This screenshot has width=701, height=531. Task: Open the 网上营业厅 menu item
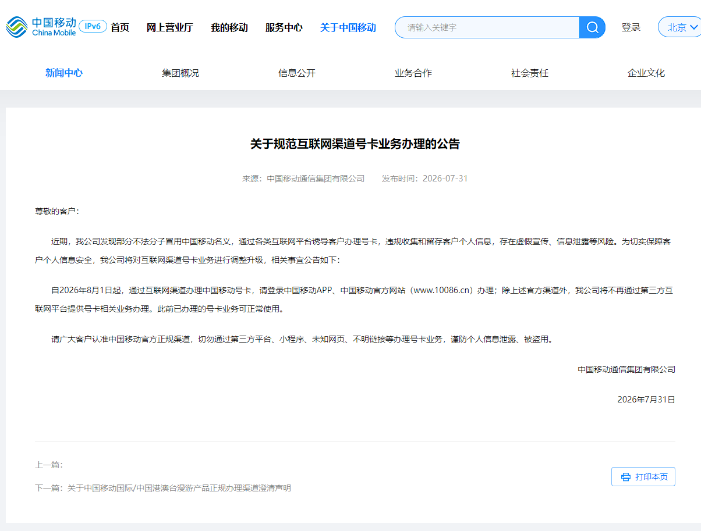(169, 27)
